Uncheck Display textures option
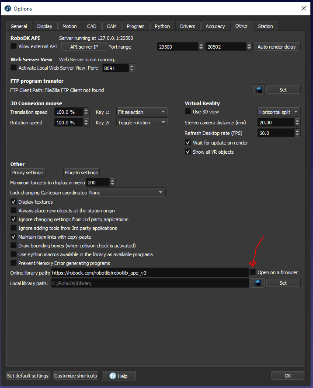The image size is (313, 388). click(x=14, y=202)
